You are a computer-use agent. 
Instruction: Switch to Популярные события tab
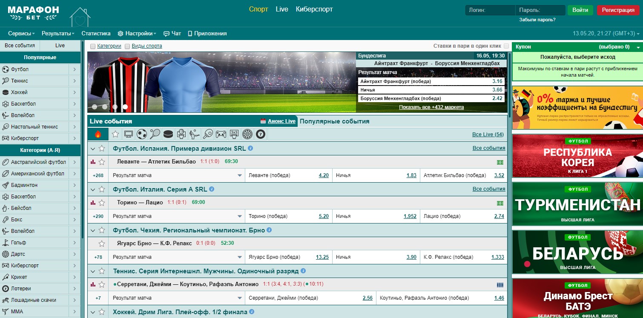pyautogui.click(x=334, y=121)
